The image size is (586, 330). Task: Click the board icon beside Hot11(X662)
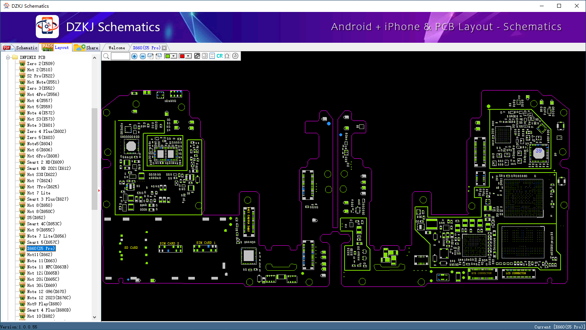pos(22,255)
